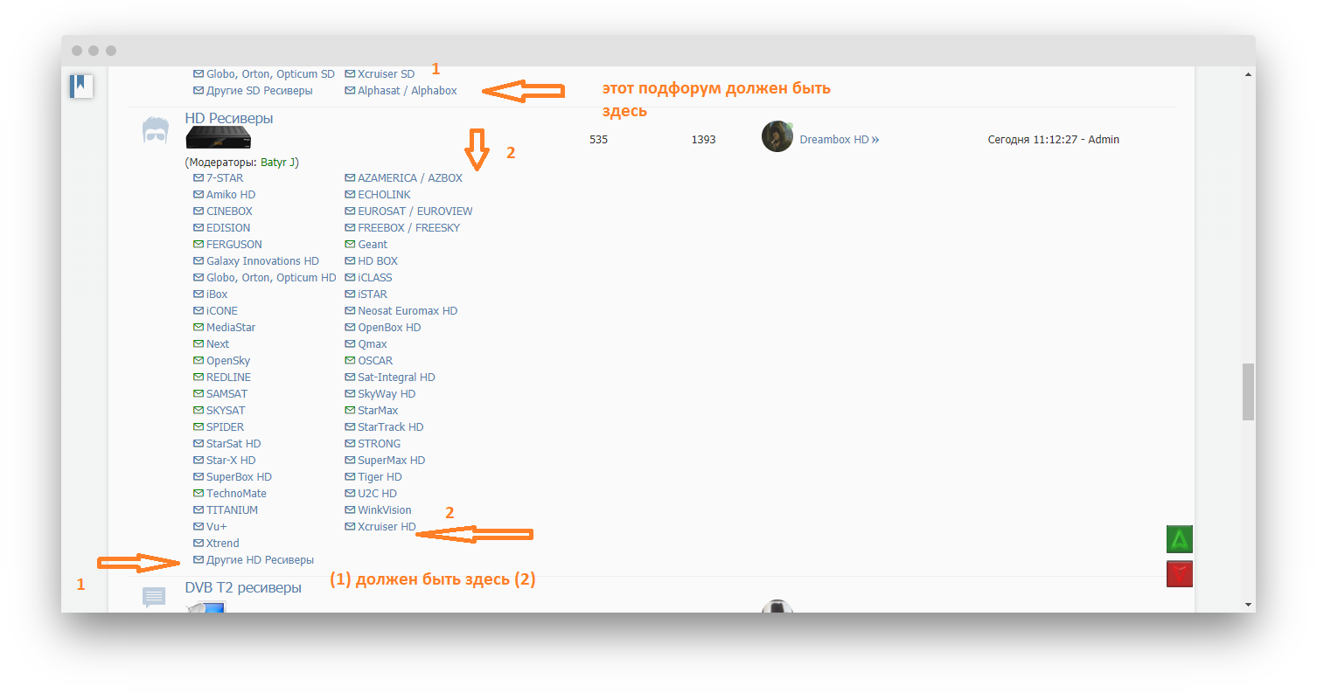Click the envelope icon beside Tiger HD
Screen dimensions: 1317x700
[x=350, y=477]
